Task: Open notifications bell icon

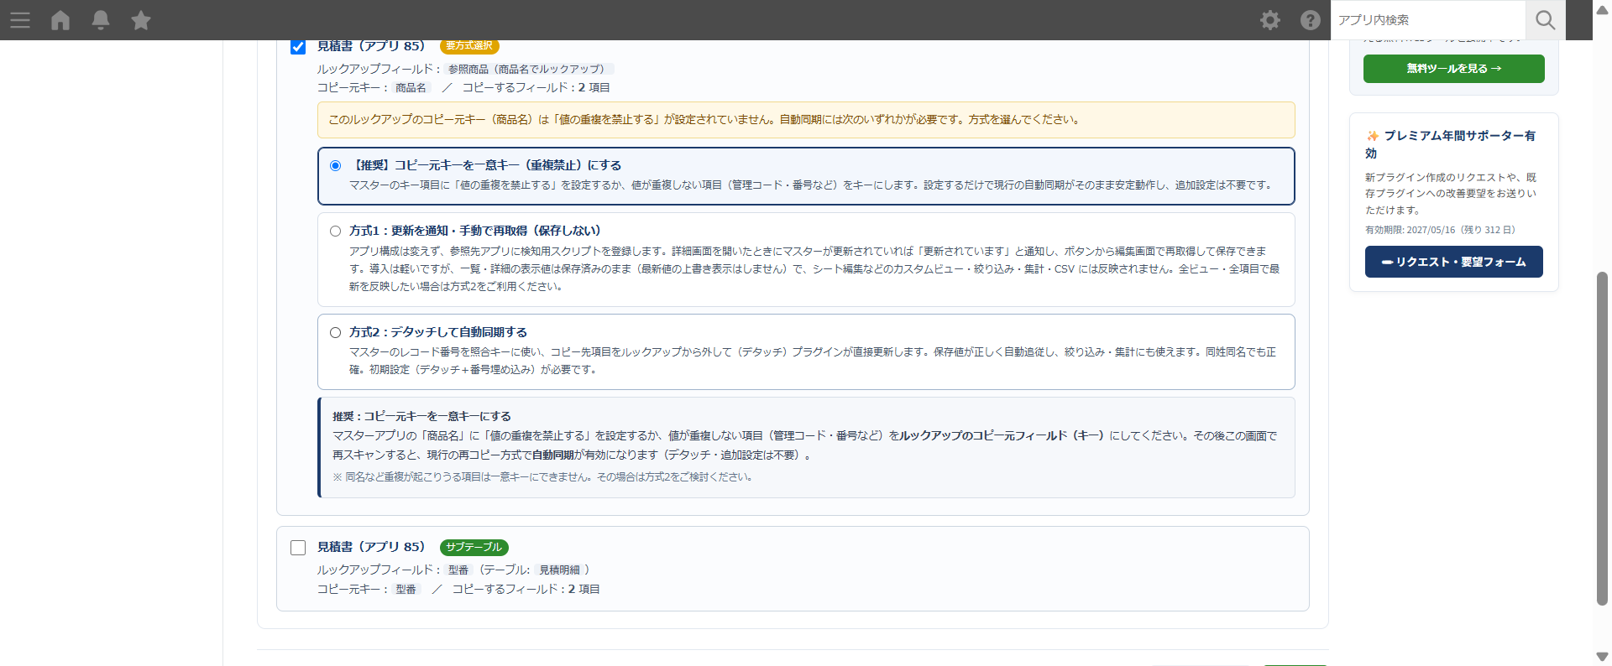Action: coord(101,20)
